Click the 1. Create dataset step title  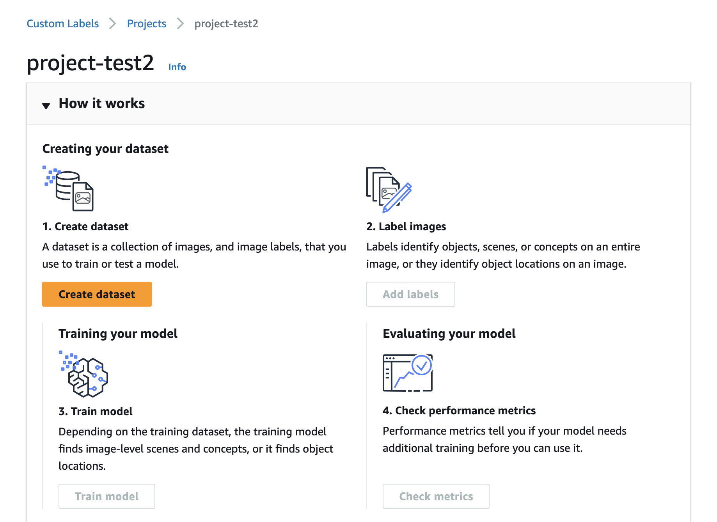[85, 226]
